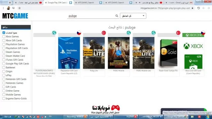Switch to the YouTube tab beside Gmail
This screenshot has width=212, height=119.
[149, 3]
